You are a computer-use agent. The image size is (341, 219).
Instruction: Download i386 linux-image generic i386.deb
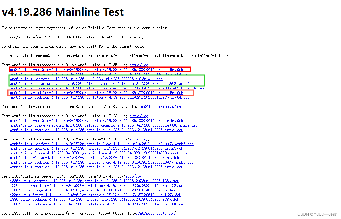[93, 190]
